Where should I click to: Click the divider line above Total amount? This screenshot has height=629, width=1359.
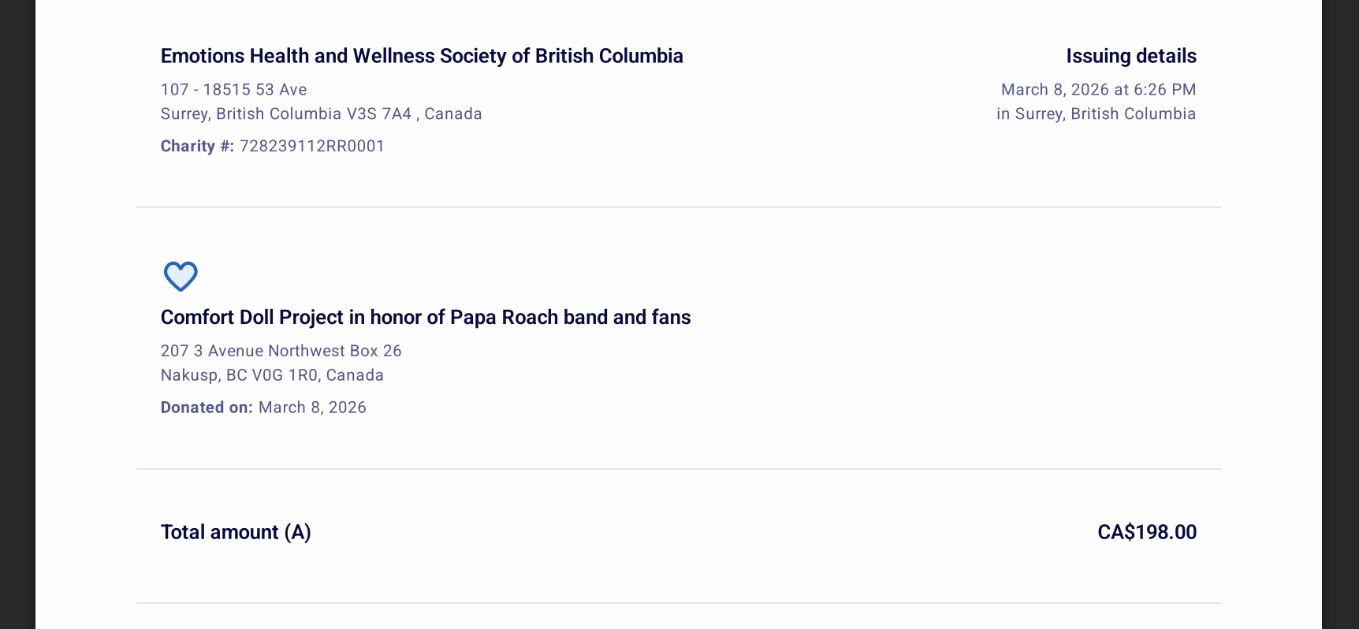point(678,469)
